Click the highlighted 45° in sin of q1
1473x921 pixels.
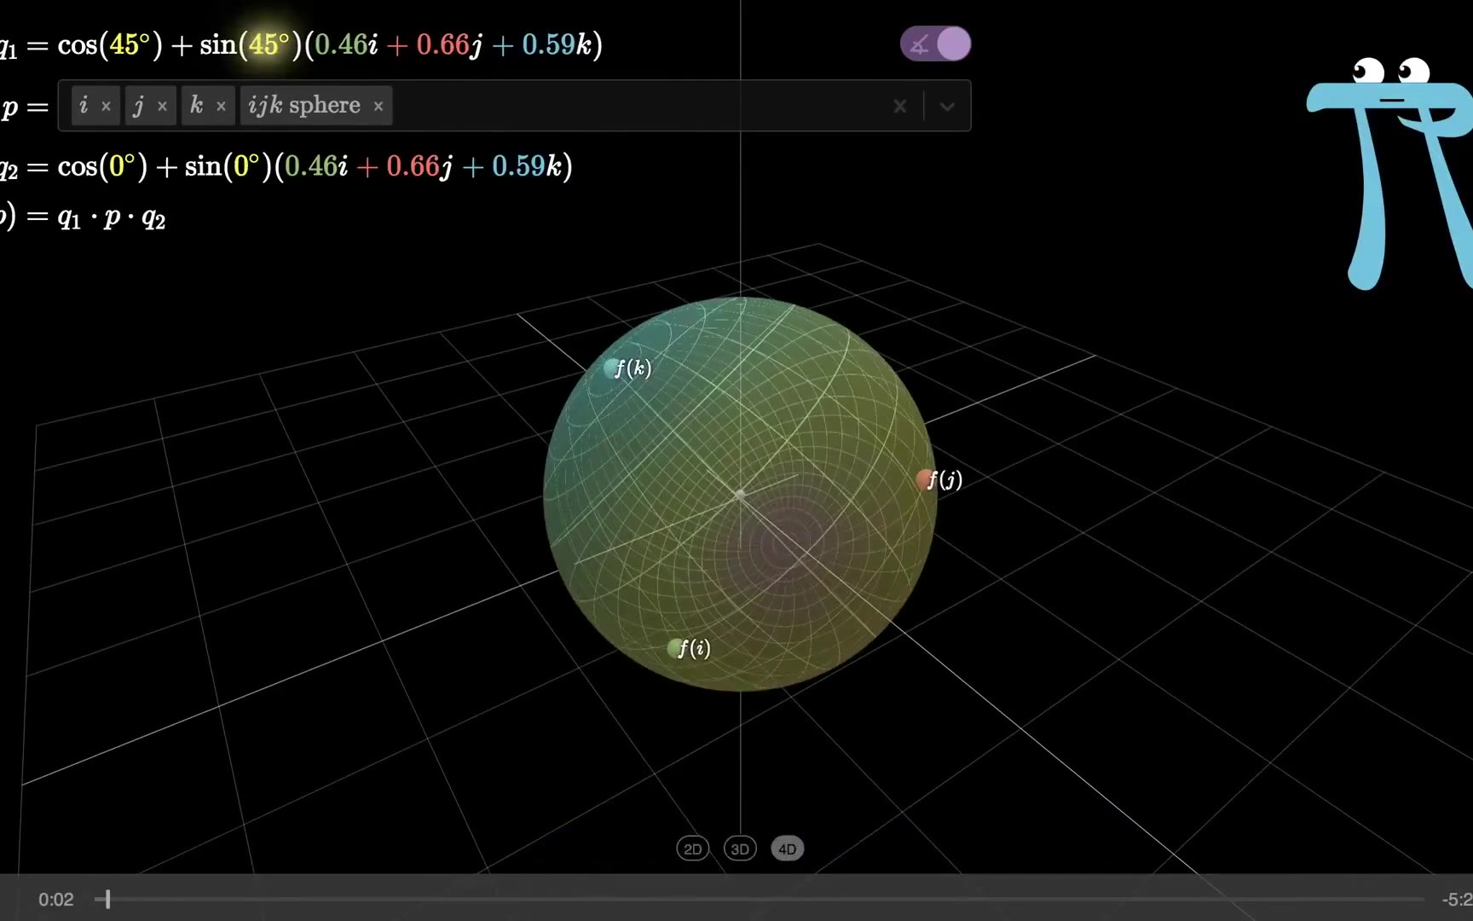click(269, 44)
